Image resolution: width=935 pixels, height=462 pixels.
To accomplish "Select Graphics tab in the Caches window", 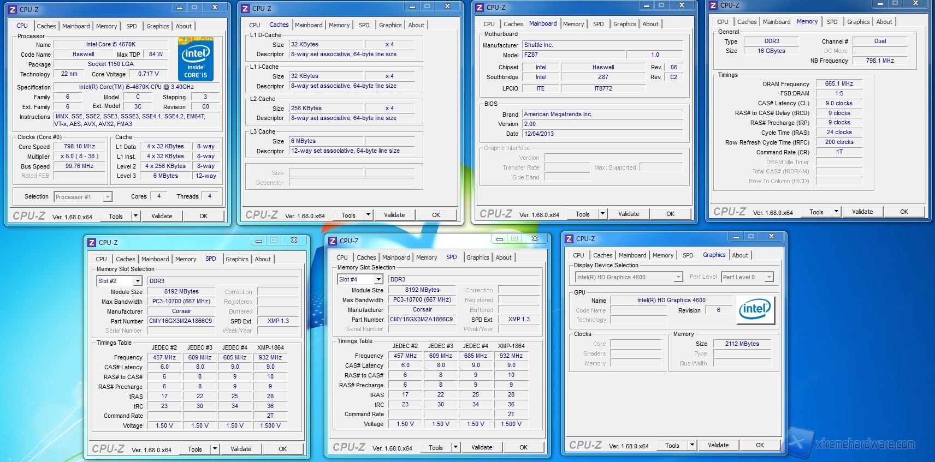I will (x=390, y=25).
